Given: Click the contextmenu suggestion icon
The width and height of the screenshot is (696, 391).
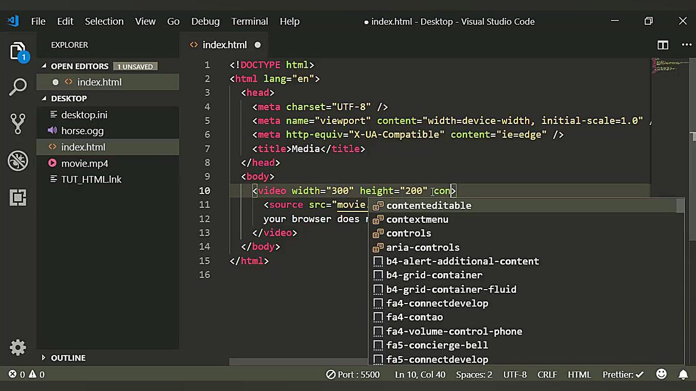Looking at the screenshot, I should click(x=378, y=220).
